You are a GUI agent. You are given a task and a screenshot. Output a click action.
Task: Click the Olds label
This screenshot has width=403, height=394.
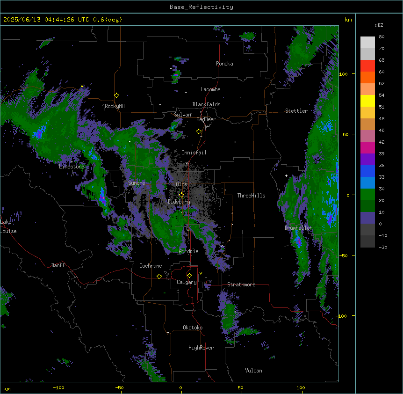pyautogui.click(x=181, y=184)
